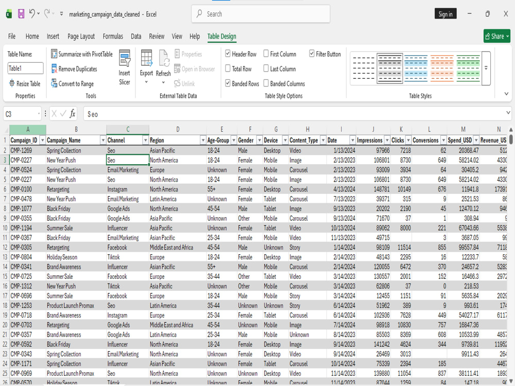
Task: Click the vertical scrollbar thumb
Action: tap(511, 139)
